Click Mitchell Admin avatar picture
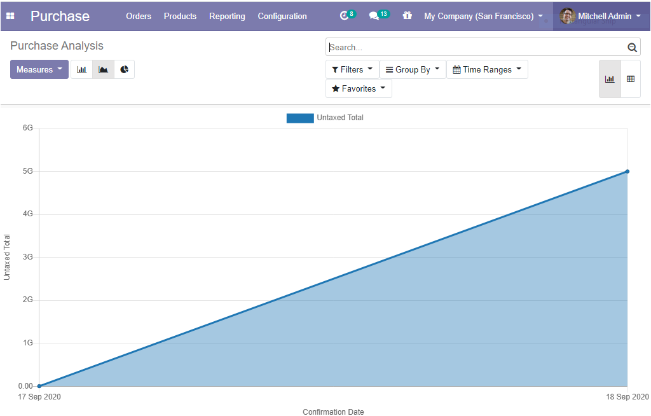651x416 pixels. 567,16
